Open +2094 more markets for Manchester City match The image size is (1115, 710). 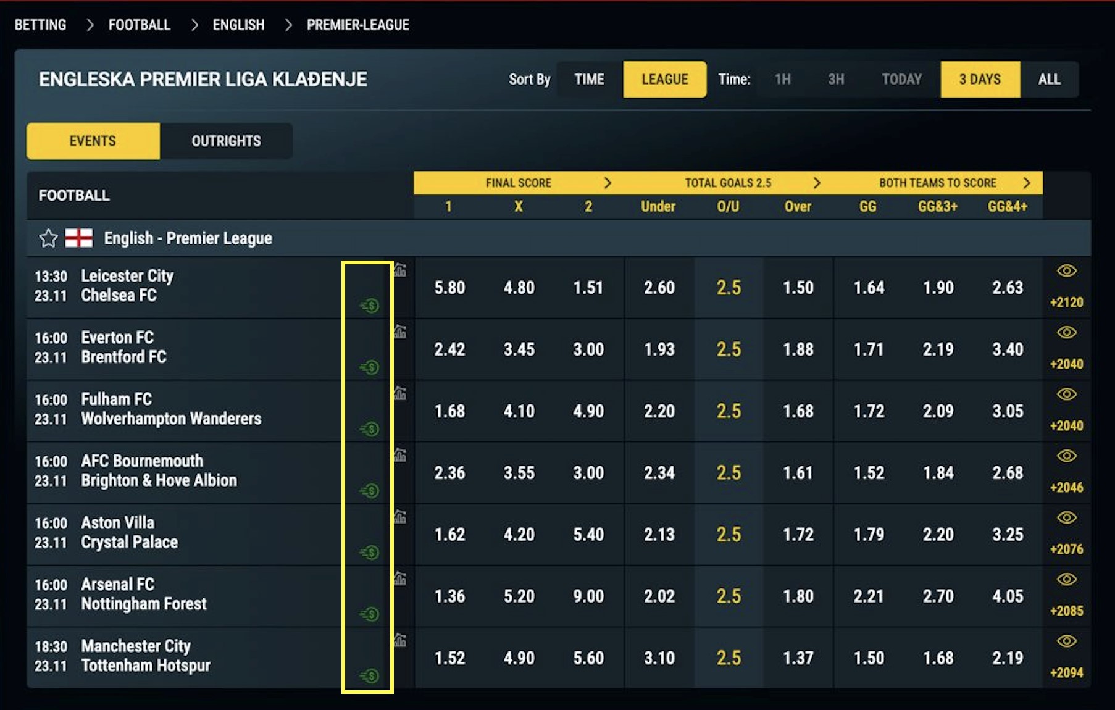[x=1067, y=673]
